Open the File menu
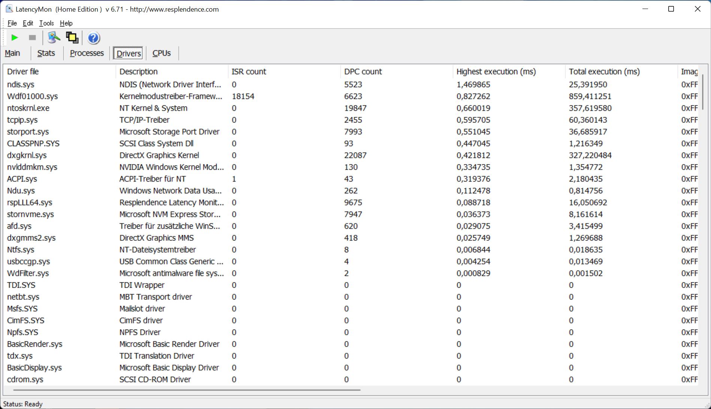 pos(12,23)
